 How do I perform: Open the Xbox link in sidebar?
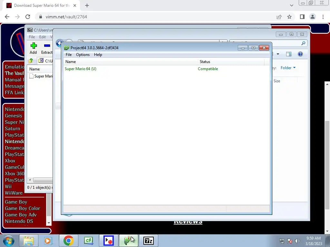[x=10, y=161]
